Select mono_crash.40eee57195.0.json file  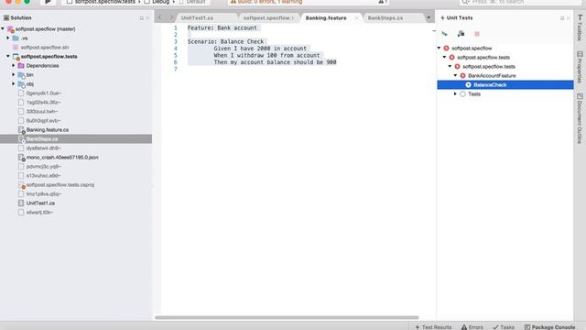(62, 158)
